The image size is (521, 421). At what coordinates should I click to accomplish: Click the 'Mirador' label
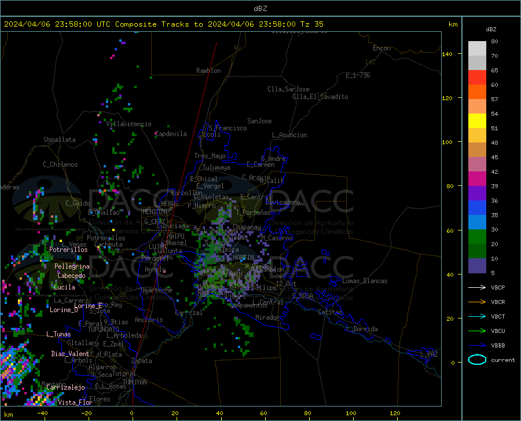267,317
